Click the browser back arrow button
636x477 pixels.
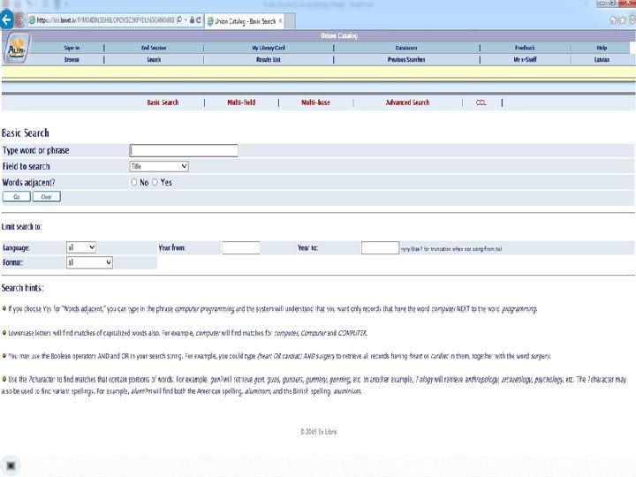coord(6,19)
